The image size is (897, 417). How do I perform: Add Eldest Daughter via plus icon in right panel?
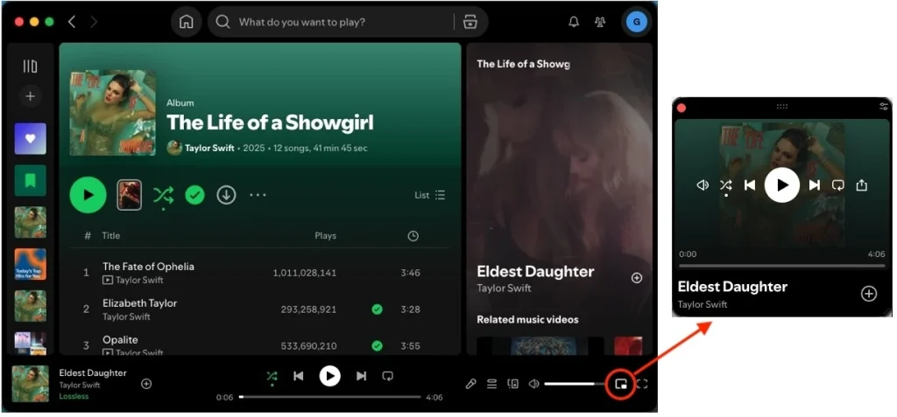(637, 278)
